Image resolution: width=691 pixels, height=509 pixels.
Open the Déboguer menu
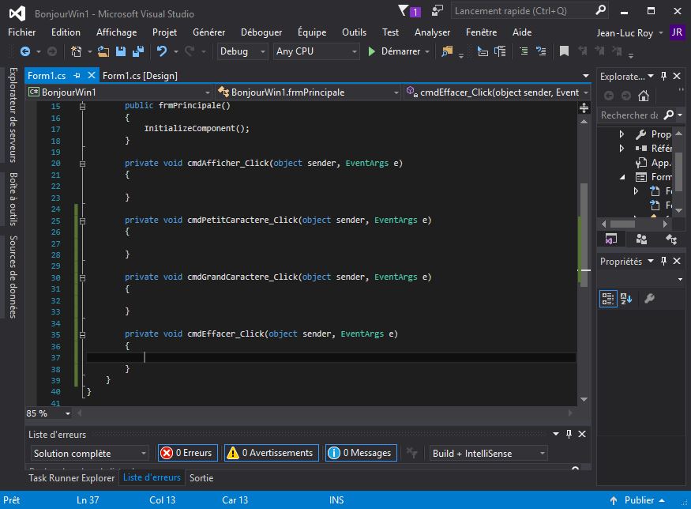(261, 32)
